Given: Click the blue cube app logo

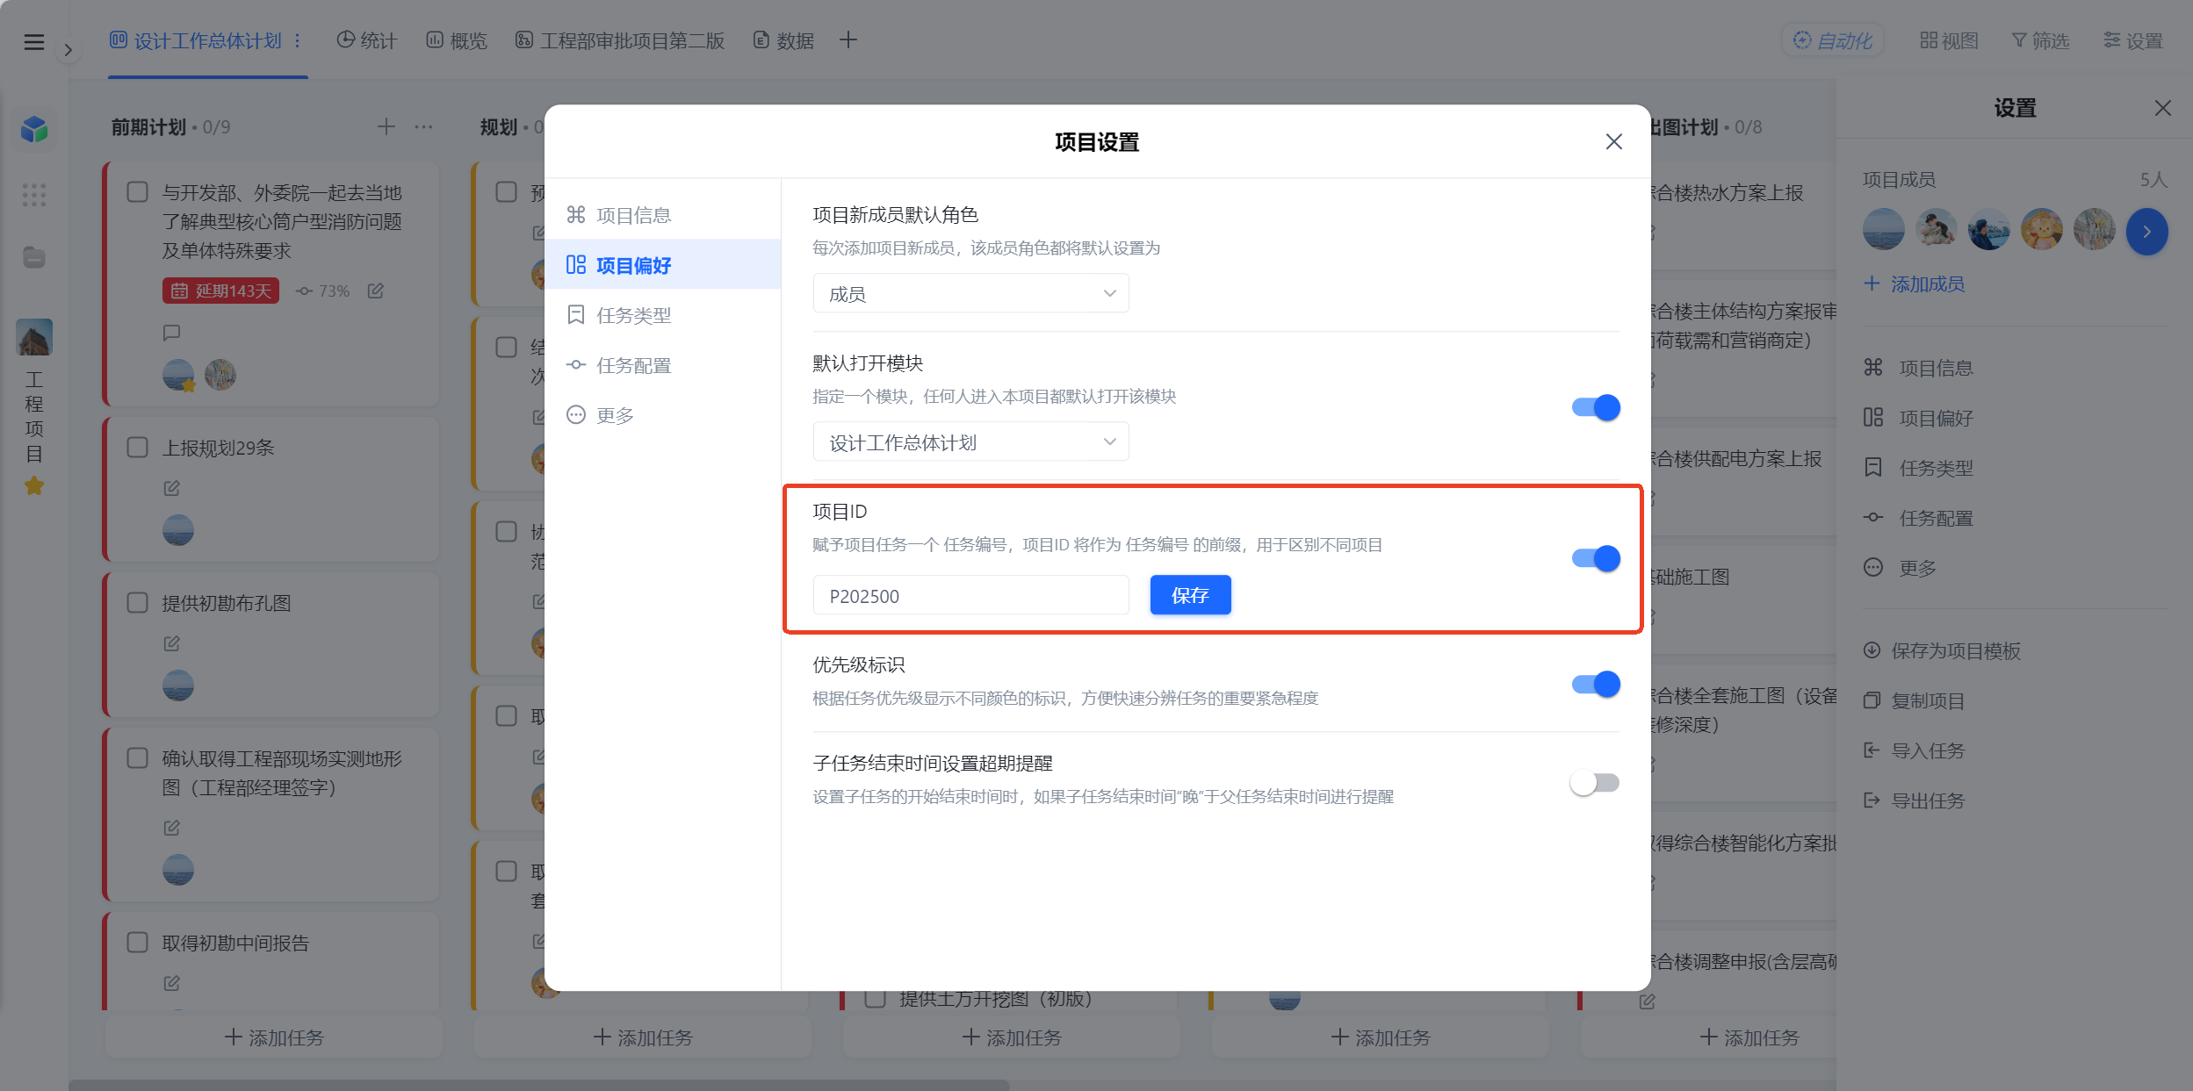Looking at the screenshot, I should pos(34,129).
